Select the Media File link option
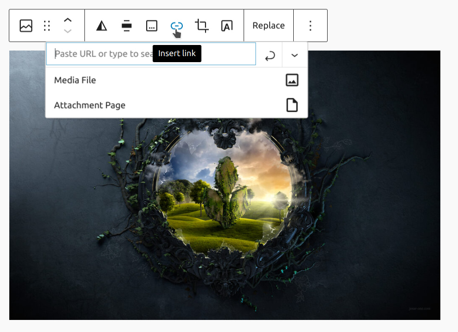 coord(75,80)
